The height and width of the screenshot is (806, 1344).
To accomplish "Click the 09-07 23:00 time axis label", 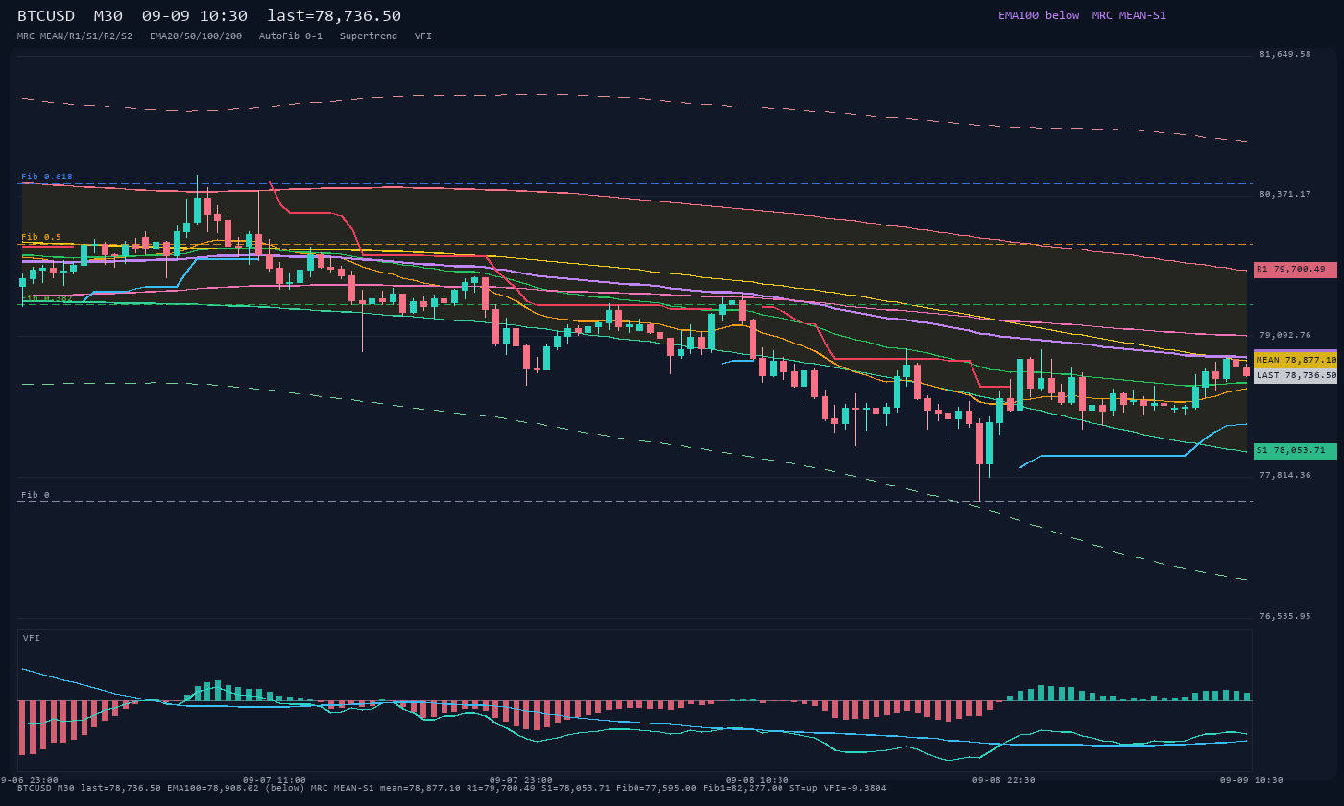I will (x=521, y=780).
